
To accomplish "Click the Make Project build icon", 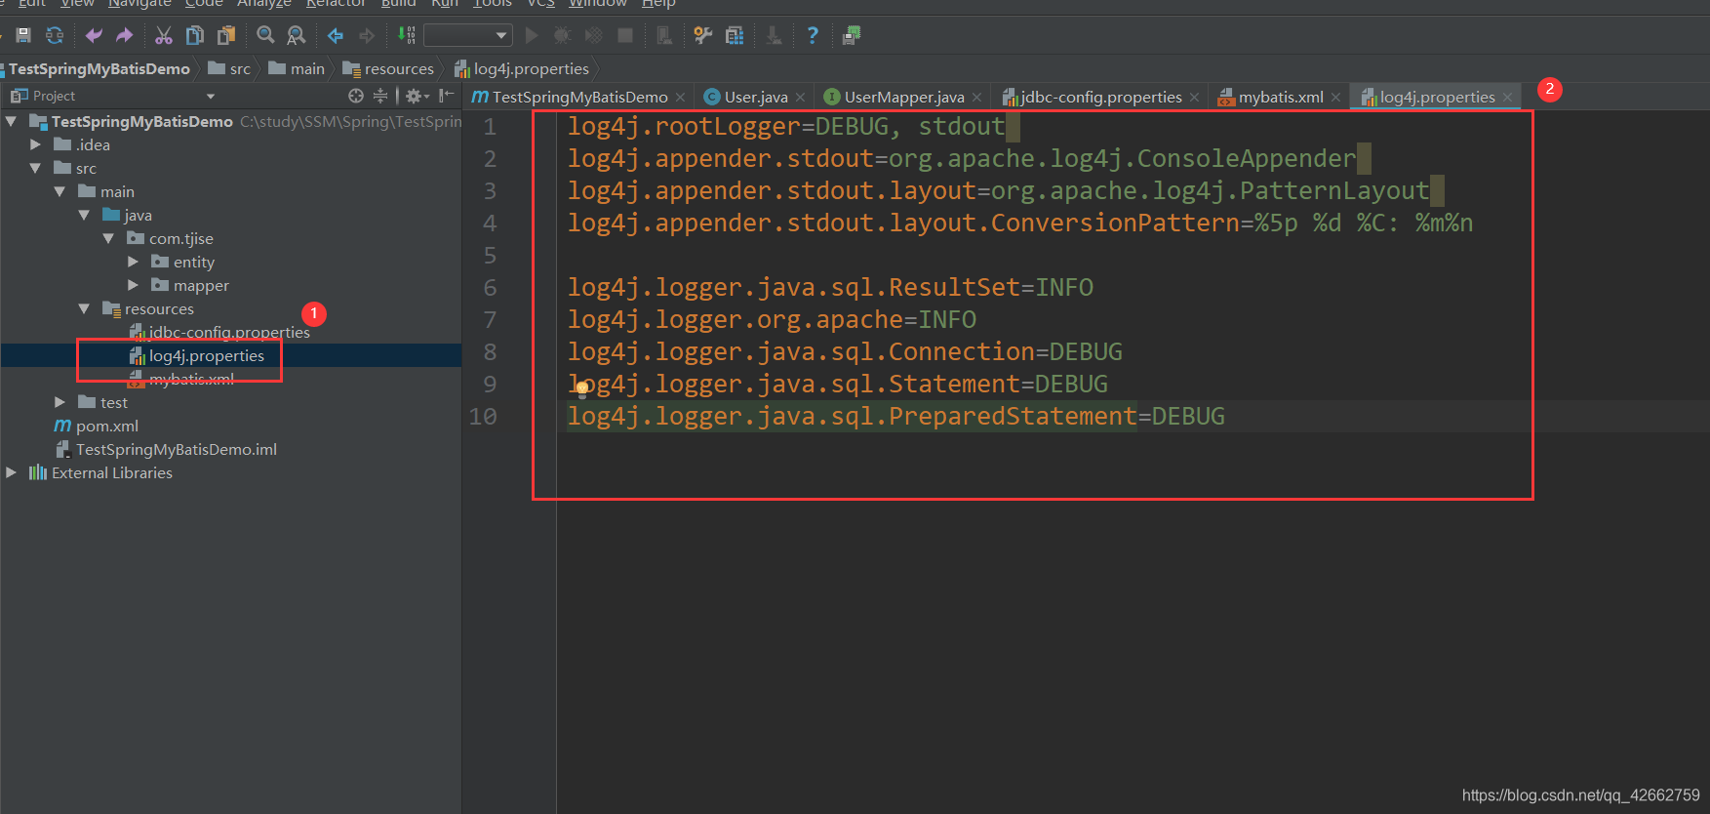I will point(407,36).
